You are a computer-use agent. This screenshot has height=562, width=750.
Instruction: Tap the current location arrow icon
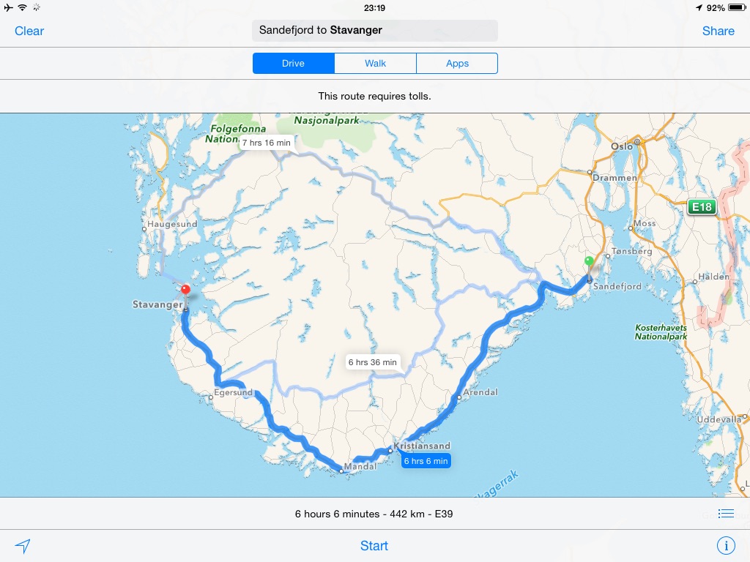click(x=23, y=546)
